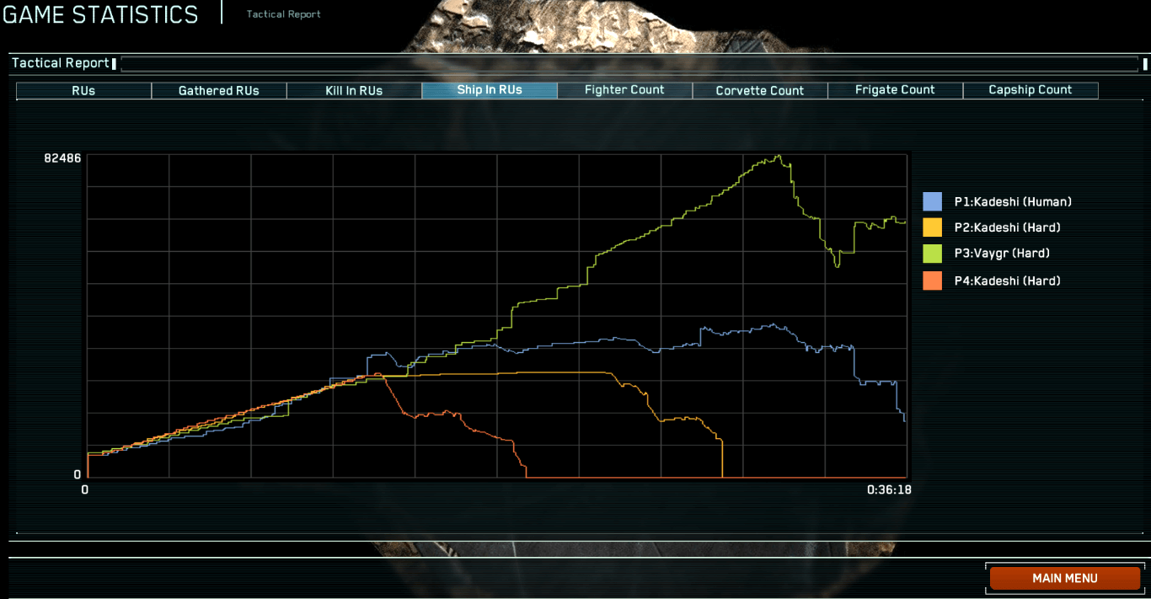Open the Gathered RUs tab
The height and width of the screenshot is (599, 1151).
click(219, 90)
